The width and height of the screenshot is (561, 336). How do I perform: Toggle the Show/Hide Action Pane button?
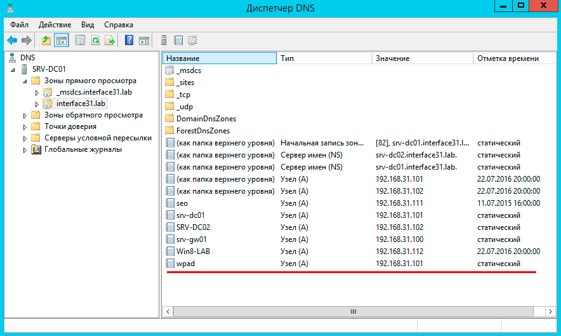pos(144,41)
